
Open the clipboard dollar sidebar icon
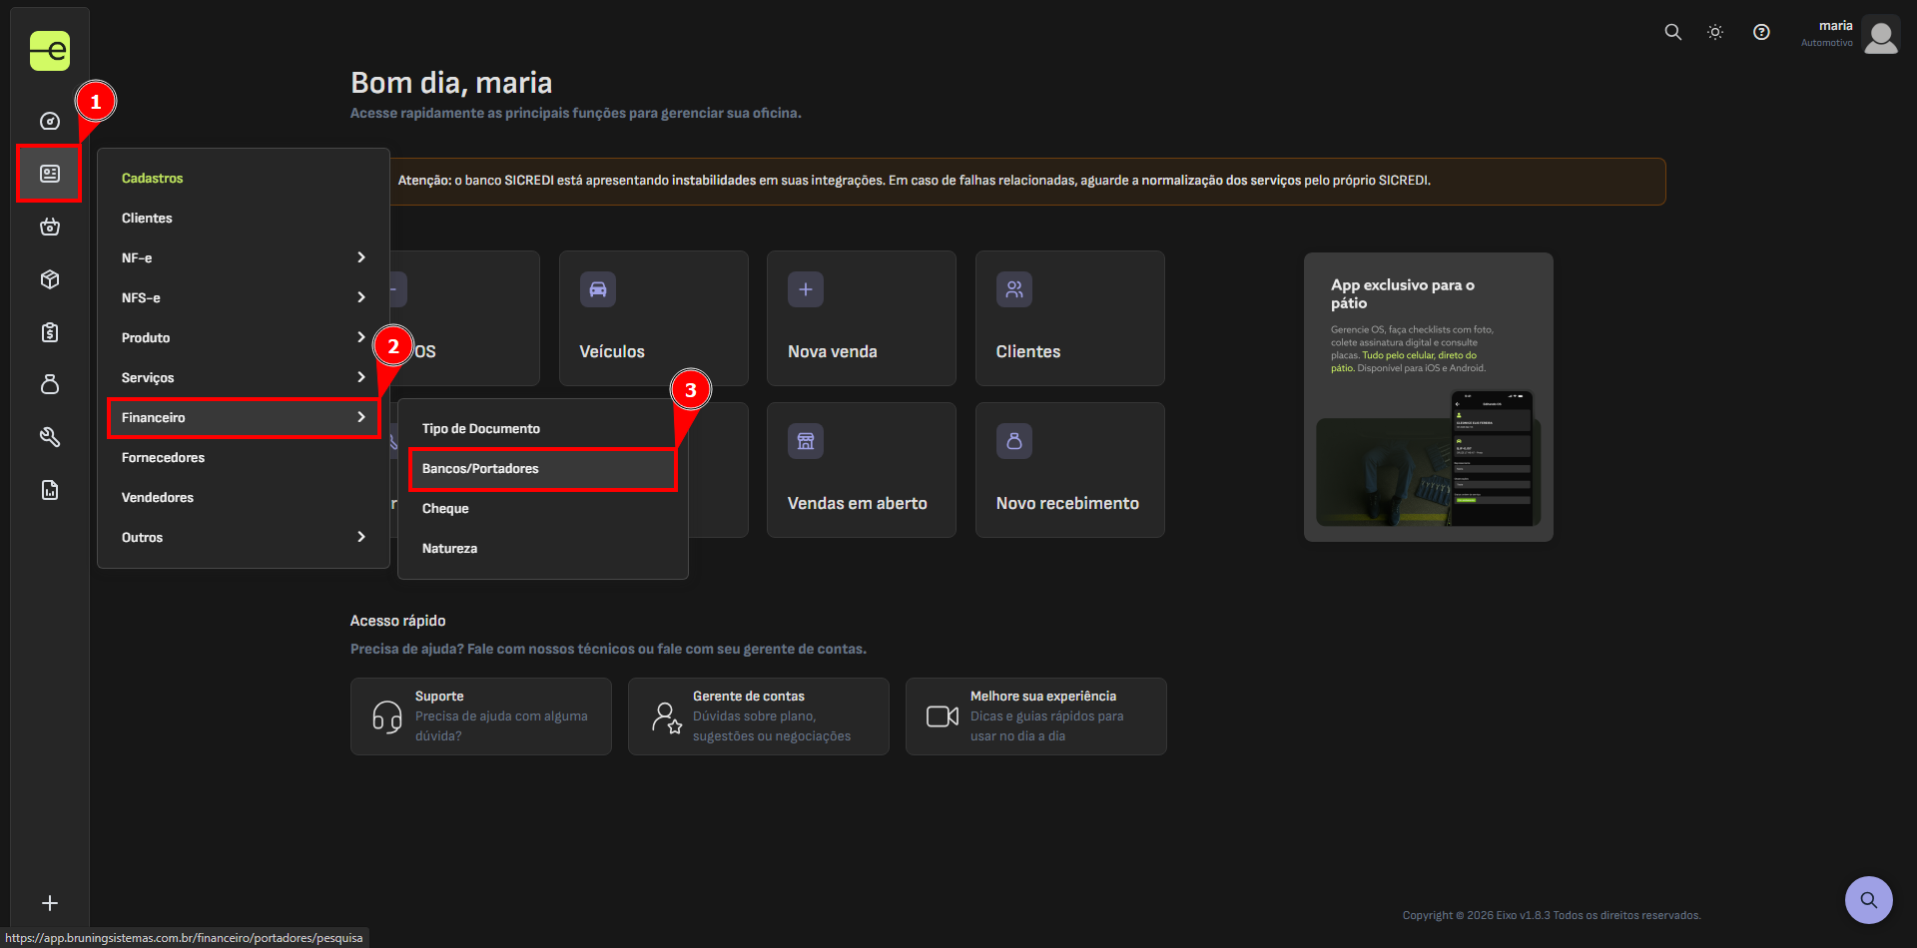(50, 332)
